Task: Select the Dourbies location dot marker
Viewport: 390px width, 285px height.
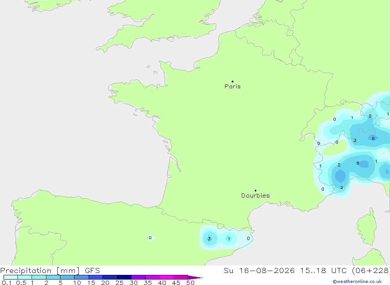Action: click(255, 191)
